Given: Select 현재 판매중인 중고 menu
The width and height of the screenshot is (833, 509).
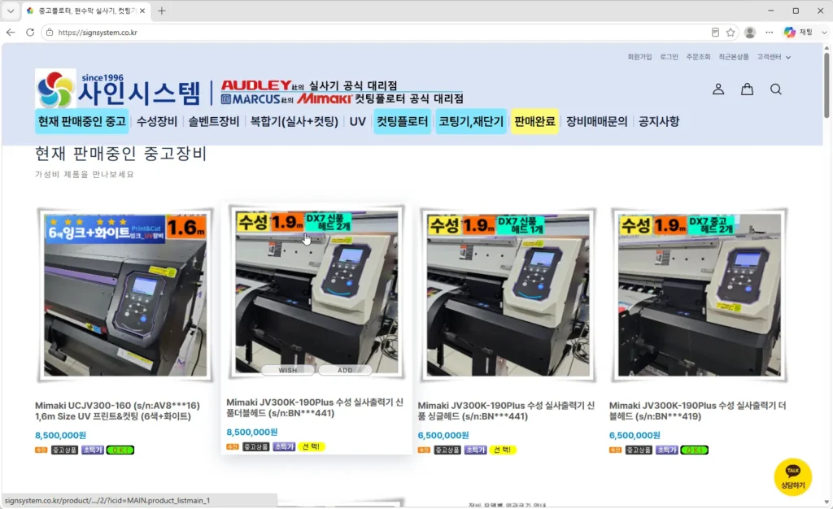Looking at the screenshot, I should tap(82, 121).
